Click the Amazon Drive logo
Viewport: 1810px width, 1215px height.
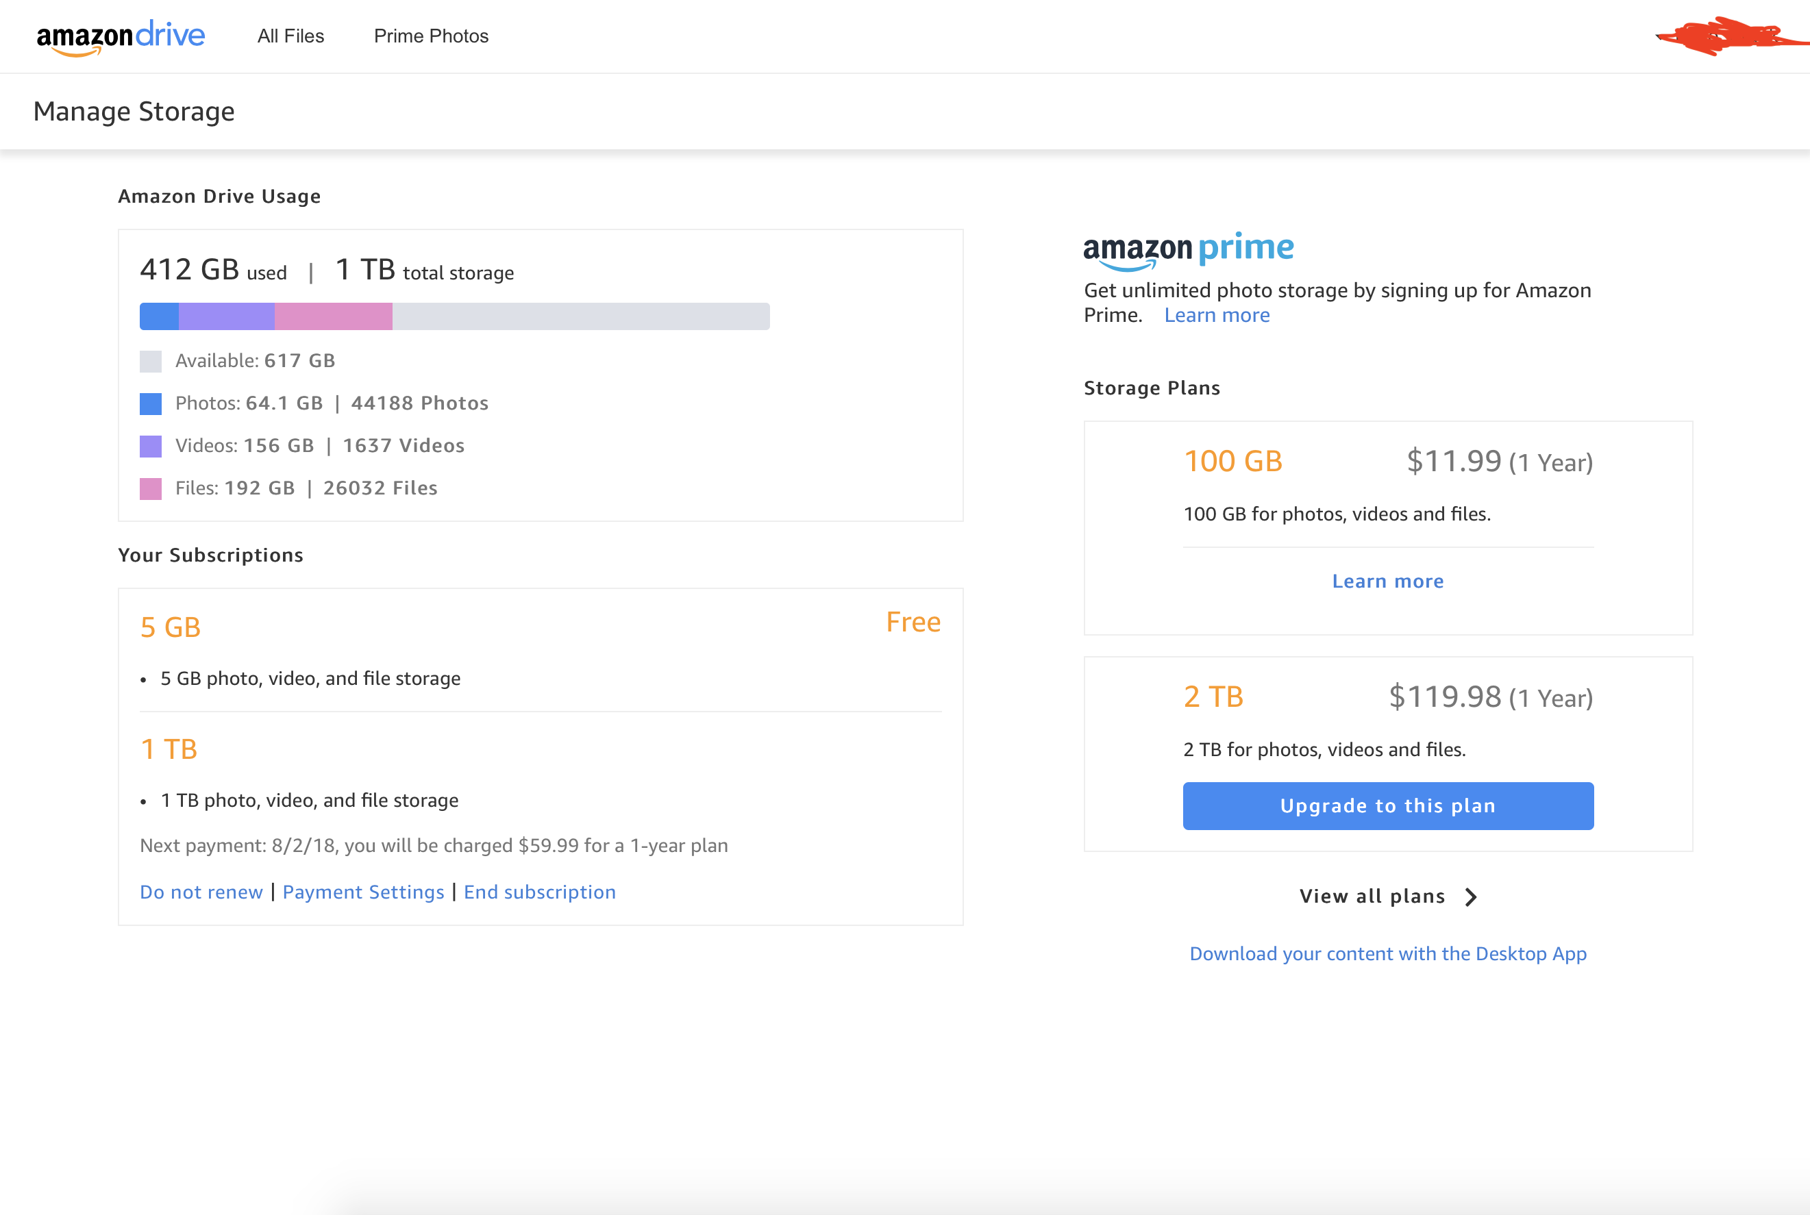[121, 37]
